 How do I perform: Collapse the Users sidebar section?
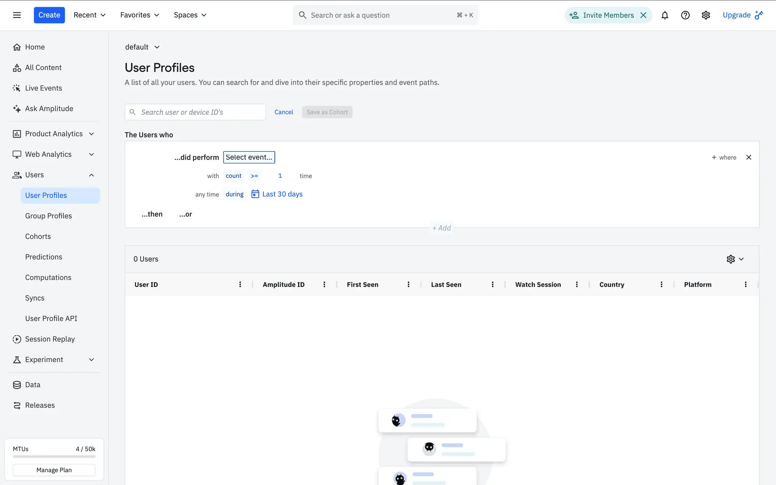pos(91,175)
